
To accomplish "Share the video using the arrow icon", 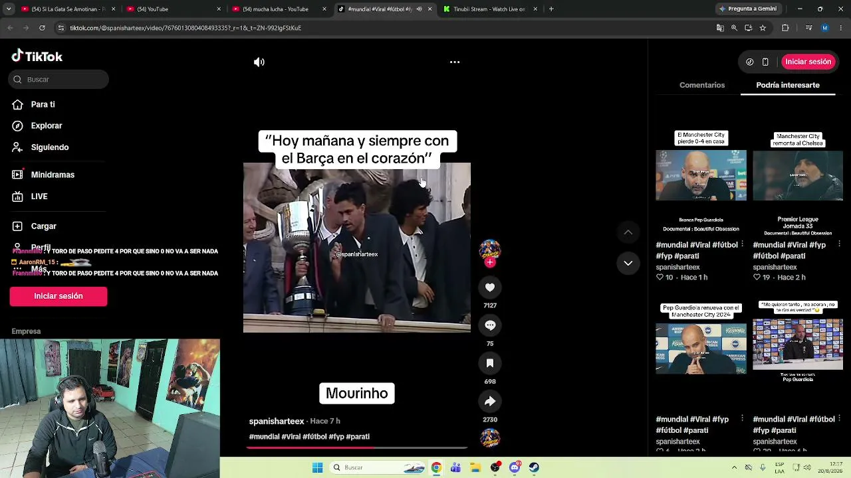I will (490, 401).
